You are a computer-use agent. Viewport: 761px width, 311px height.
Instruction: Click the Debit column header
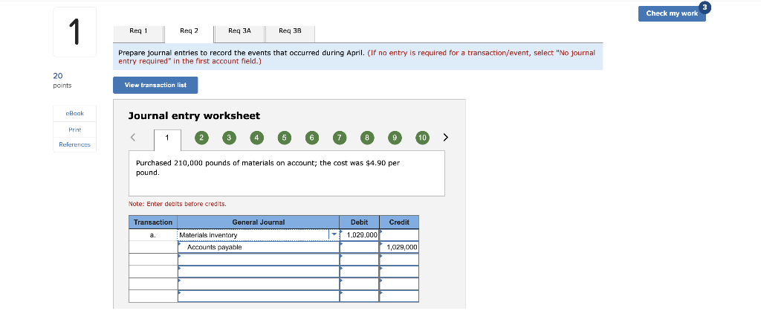pyautogui.click(x=359, y=222)
